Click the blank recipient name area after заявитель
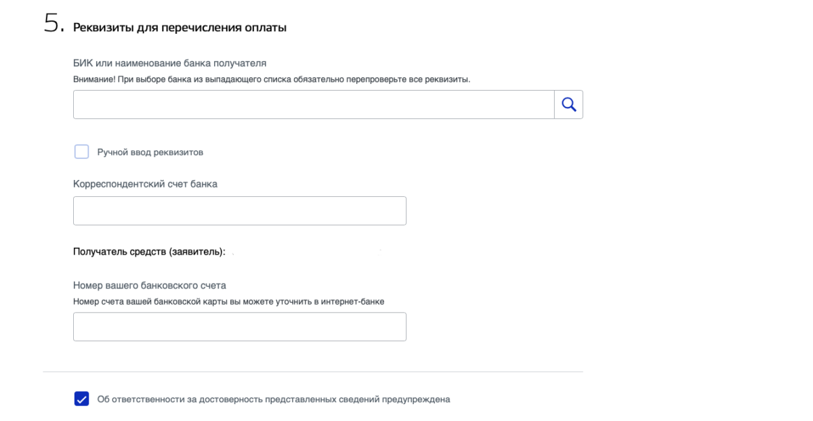 (305, 252)
